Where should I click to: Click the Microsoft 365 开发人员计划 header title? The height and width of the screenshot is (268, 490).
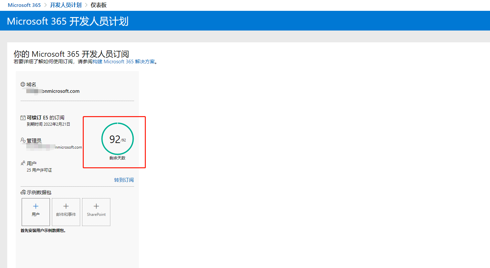pos(68,21)
